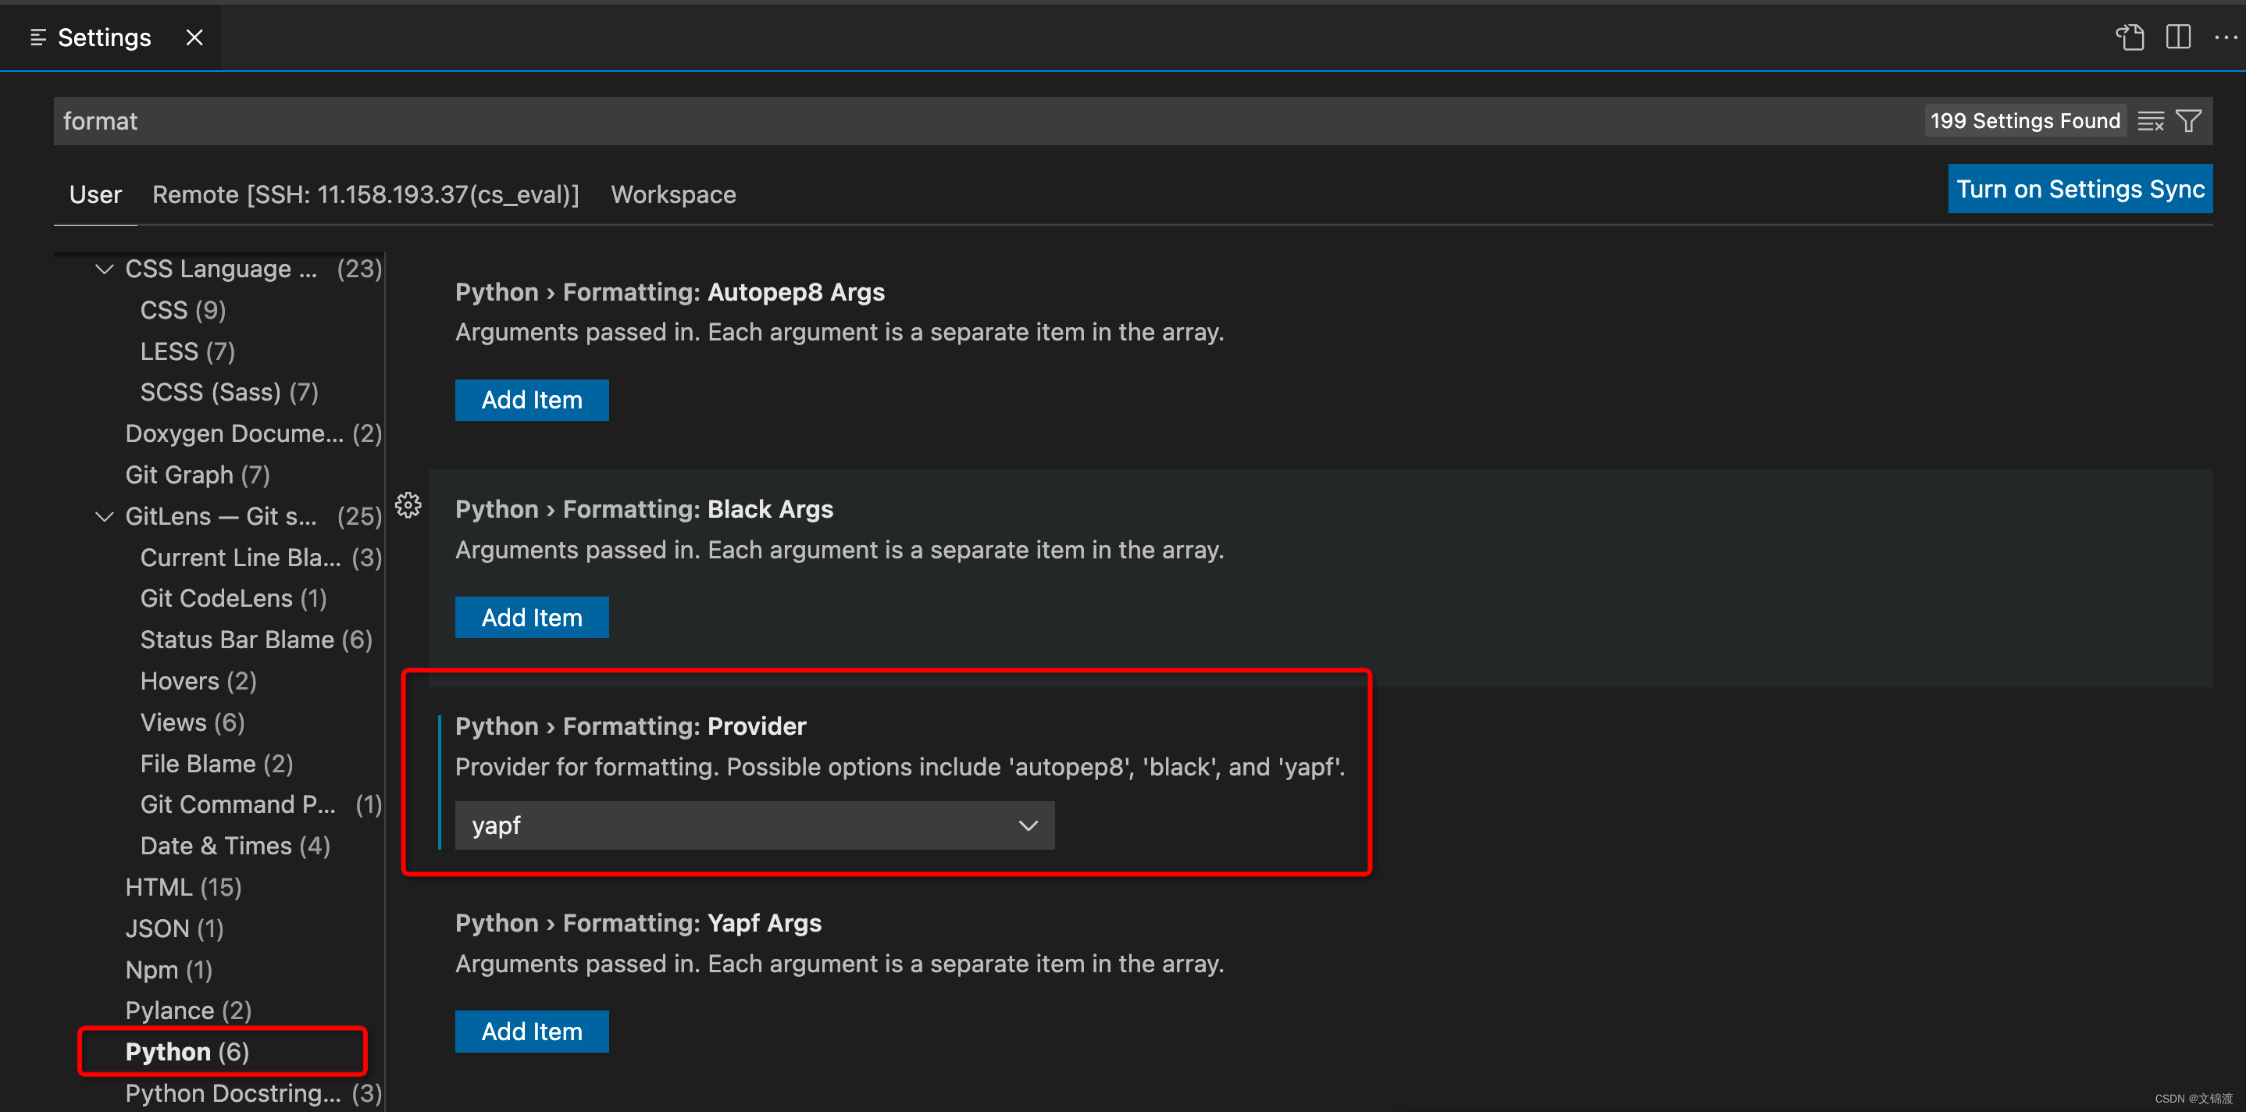Collapse the CSS Language group

[105, 269]
